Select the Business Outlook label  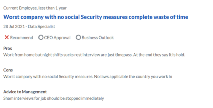(x=98, y=38)
